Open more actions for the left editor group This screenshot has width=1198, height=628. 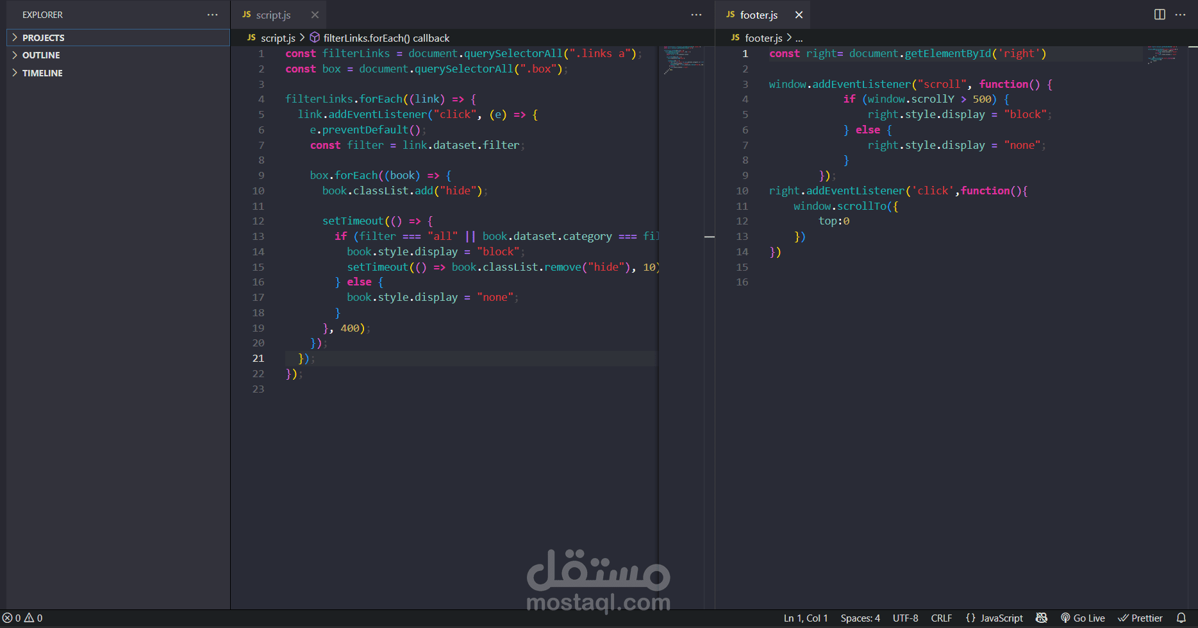[696, 15]
